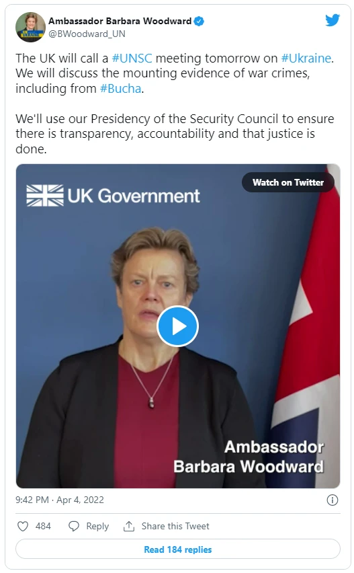This screenshot has width=354, height=573.
Task: Click the share upload arrow icon
Action: [129, 526]
